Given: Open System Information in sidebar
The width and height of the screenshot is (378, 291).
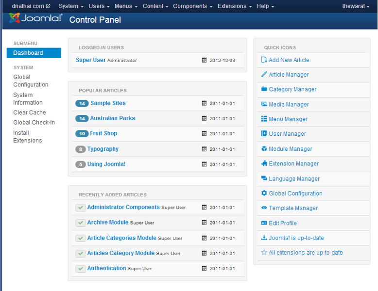Looking at the screenshot, I should click(28, 98).
